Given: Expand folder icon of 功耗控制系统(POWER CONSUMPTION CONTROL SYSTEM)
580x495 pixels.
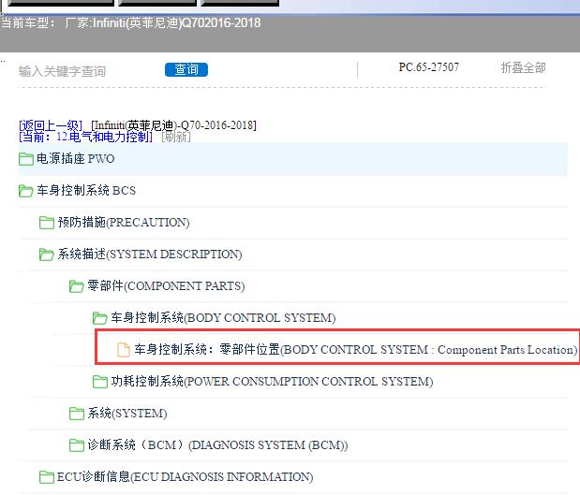Looking at the screenshot, I should click(100, 382).
